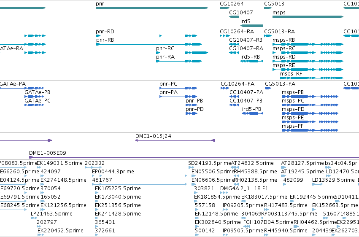Select the msps-PD coding sequence
The image size is (359, 237).
click(310, 113)
